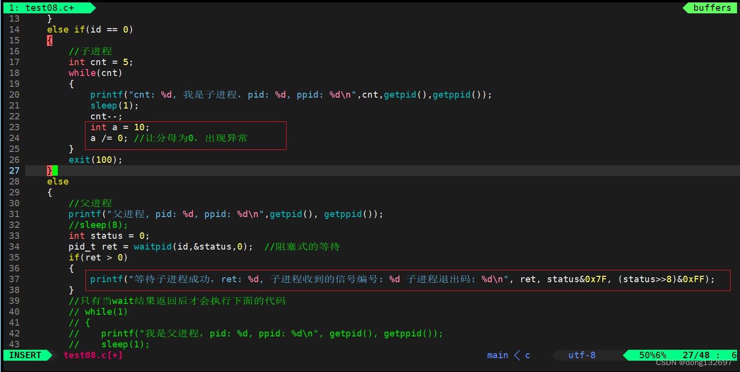Screen dimensions: 740x372
Task: Click the while(cnt) statement
Action: (96, 73)
